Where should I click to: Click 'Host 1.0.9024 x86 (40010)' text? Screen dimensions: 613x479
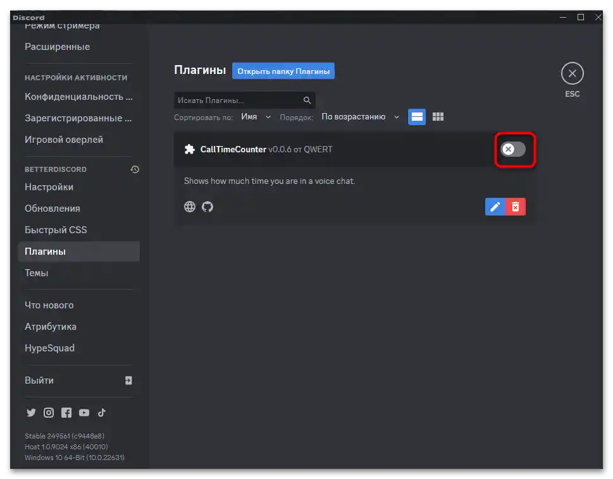point(66,447)
